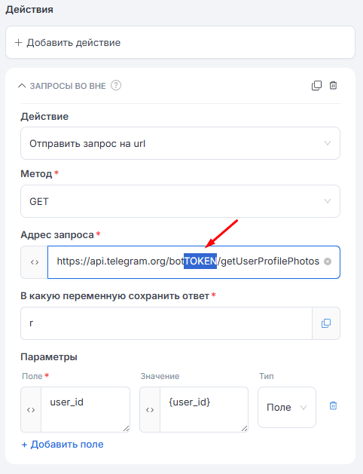Viewport: 363px width, 474px height.
Task: Click the ЗАПРОСЫ ВО ВНЕ section title
Action: pyautogui.click(x=68, y=86)
